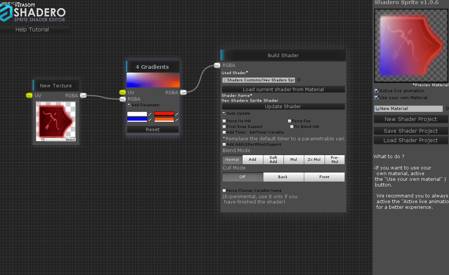This screenshot has height=275, width=449.
Task: Select the Mul blend mode
Action: [x=294, y=160]
